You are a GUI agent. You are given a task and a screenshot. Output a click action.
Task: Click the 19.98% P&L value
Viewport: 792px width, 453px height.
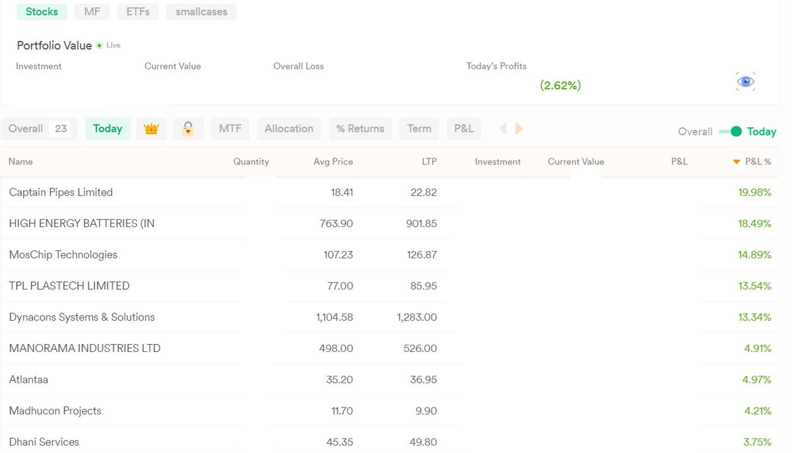[754, 192]
